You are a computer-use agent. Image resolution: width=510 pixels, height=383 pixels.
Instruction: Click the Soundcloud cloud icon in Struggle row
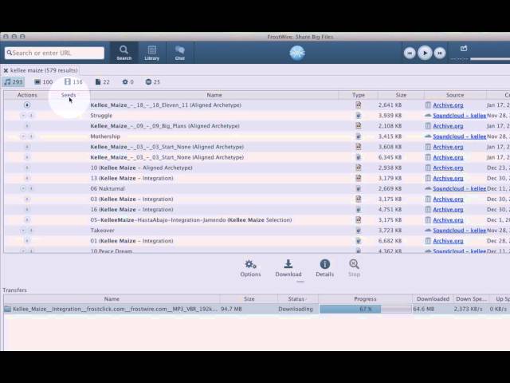(428, 115)
